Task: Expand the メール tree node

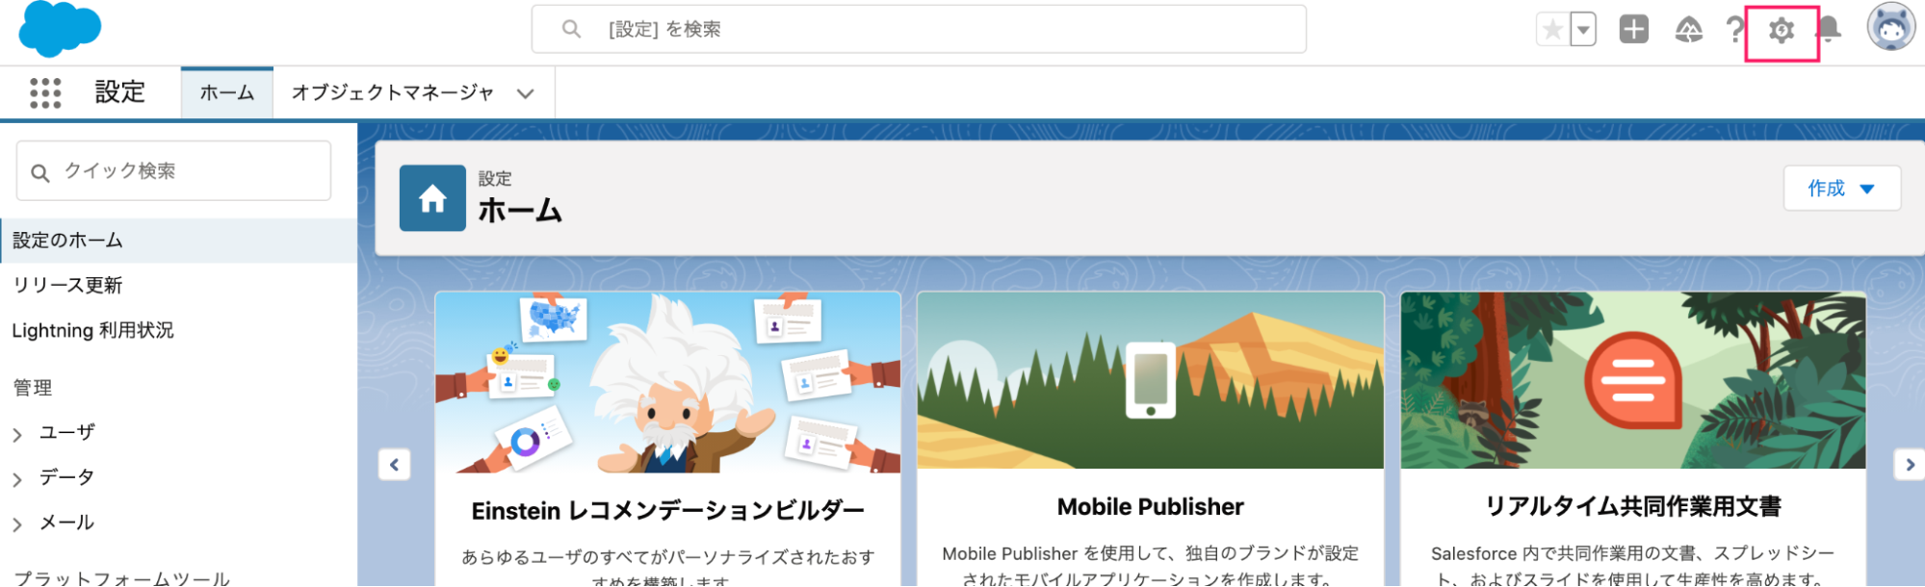Action: (17, 524)
